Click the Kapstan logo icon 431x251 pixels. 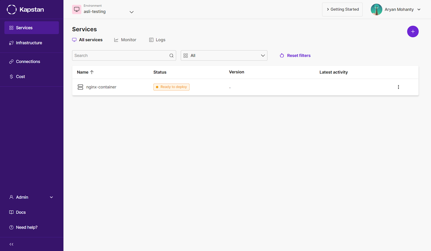12,9
